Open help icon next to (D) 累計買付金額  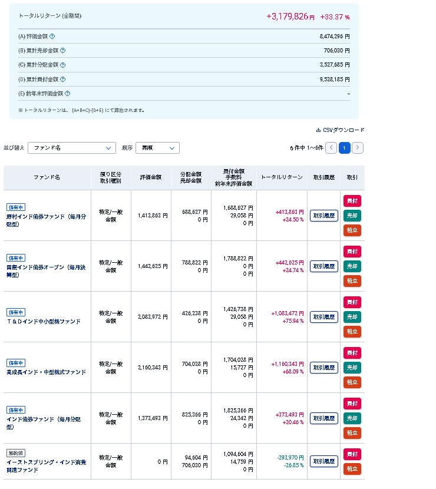(x=63, y=79)
